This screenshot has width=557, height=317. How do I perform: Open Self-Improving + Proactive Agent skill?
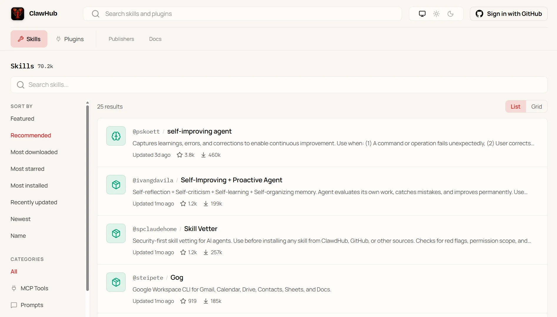tap(231, 180)
